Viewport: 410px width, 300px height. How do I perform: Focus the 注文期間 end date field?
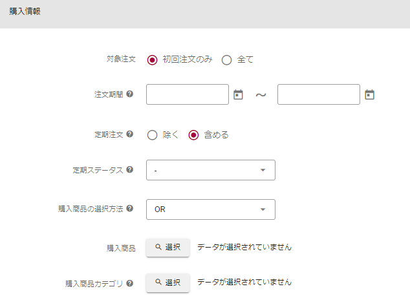pos(318,94)
